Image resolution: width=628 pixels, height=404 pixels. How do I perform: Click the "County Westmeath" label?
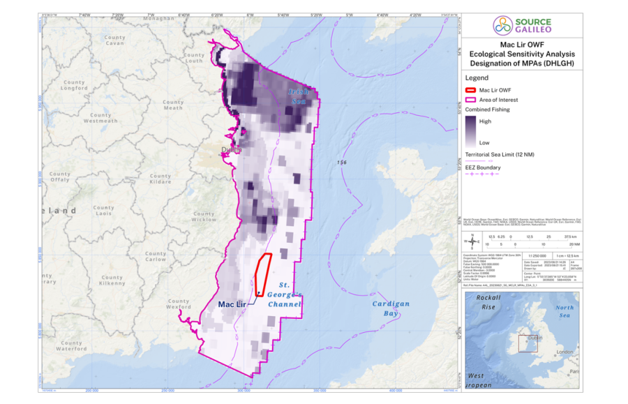(100, 118)
